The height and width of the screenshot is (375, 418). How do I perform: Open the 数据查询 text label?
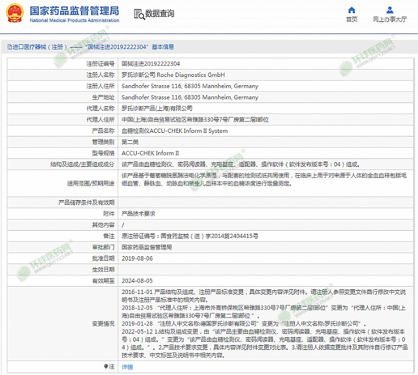pos(160,14)
